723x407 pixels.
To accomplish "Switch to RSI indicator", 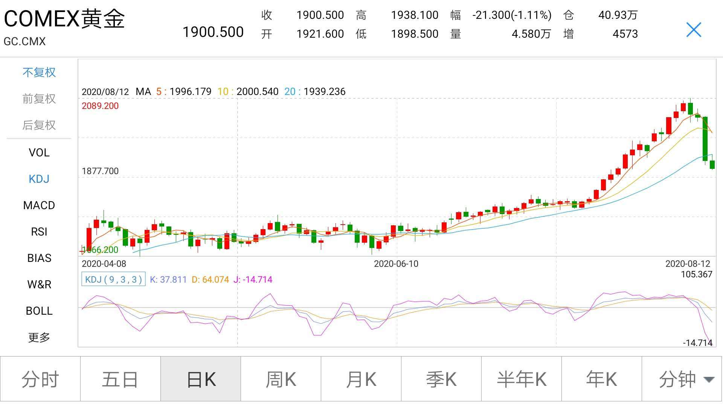I will pos(39,232).
